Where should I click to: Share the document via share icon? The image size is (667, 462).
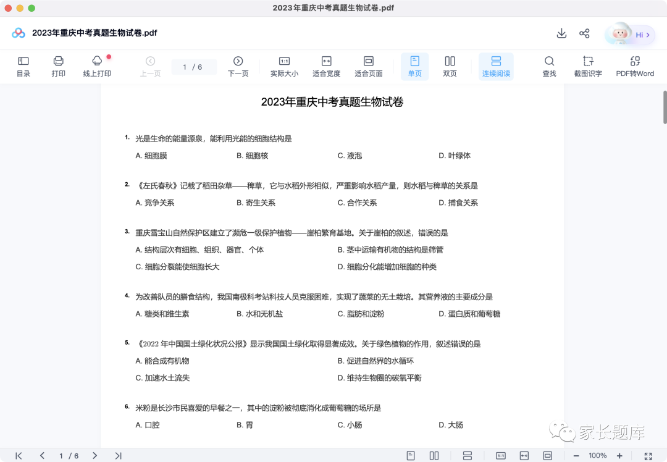(584, 33)
